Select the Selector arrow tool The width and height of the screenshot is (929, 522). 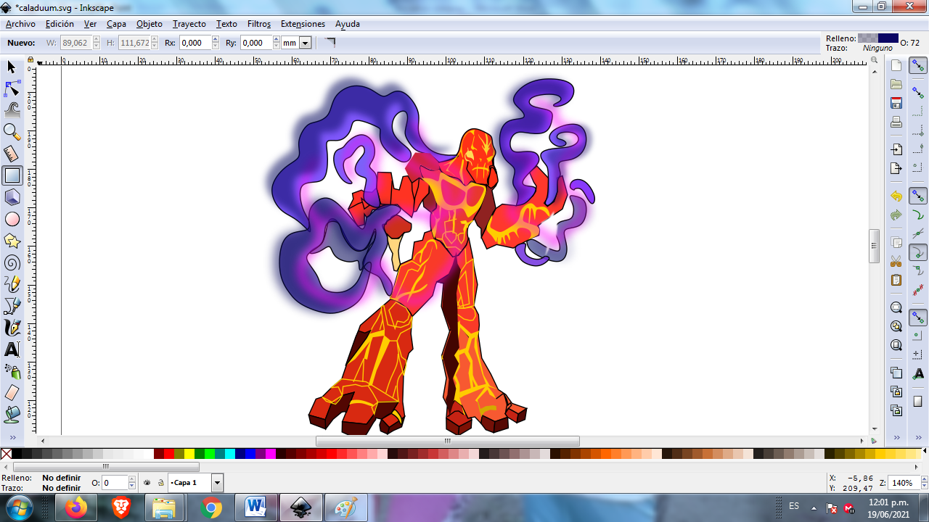pos(12,67)
